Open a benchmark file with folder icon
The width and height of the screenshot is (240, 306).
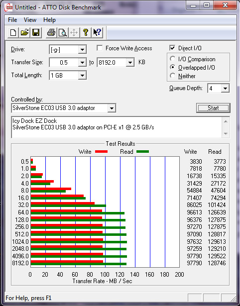pos(24,32)
